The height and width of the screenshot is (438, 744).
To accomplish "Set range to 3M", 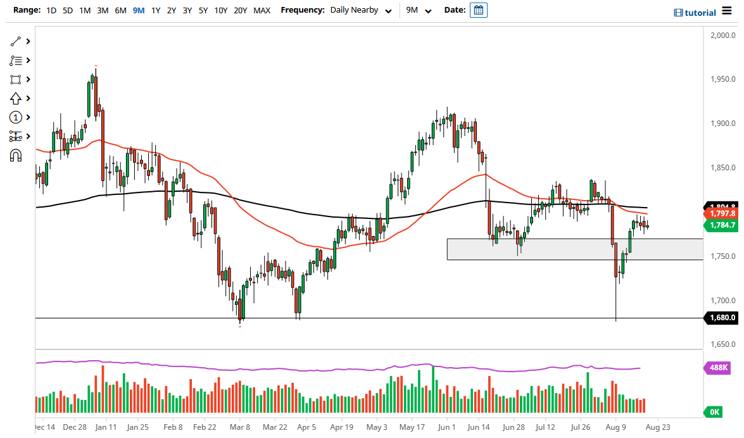I will pyautogui.click(x=103, y=10).
